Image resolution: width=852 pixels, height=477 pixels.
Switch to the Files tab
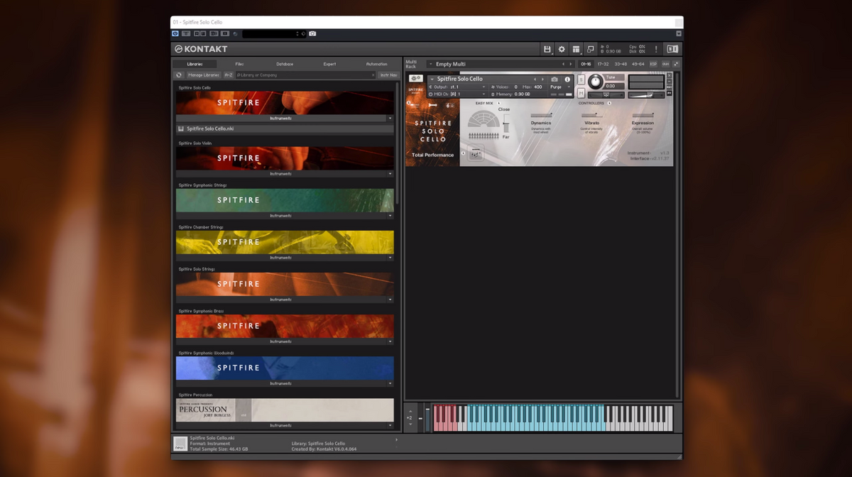[239, 64]
